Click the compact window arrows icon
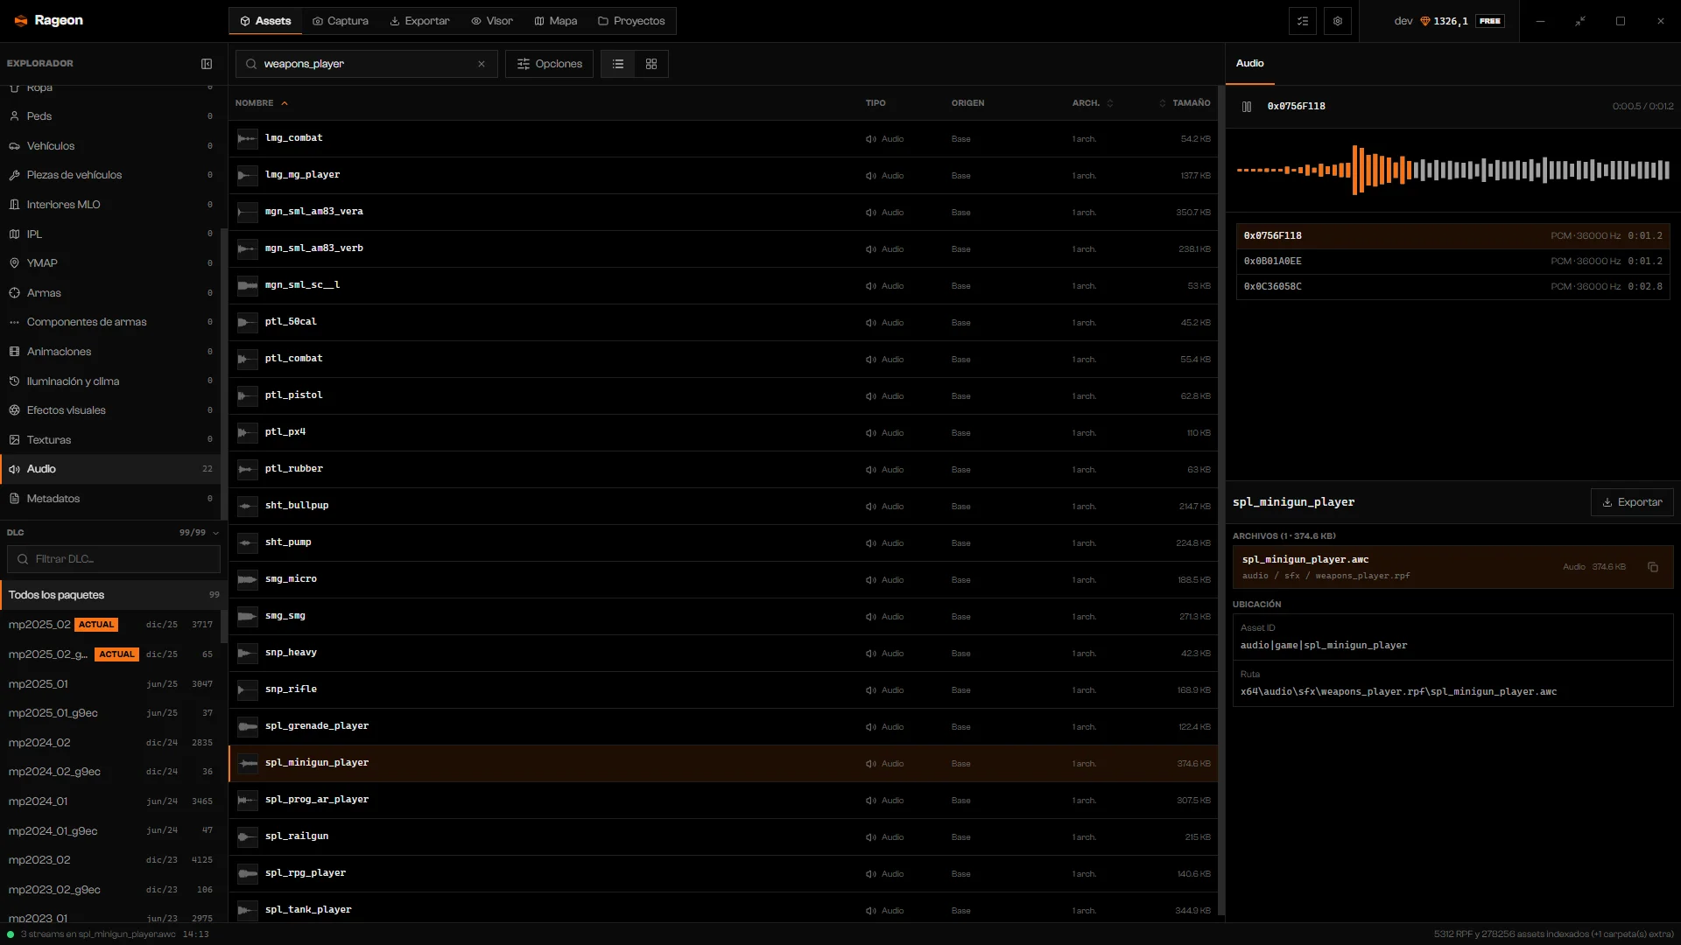The width and height of the screenshot is (1681, 945). [x=1580, y=21]
